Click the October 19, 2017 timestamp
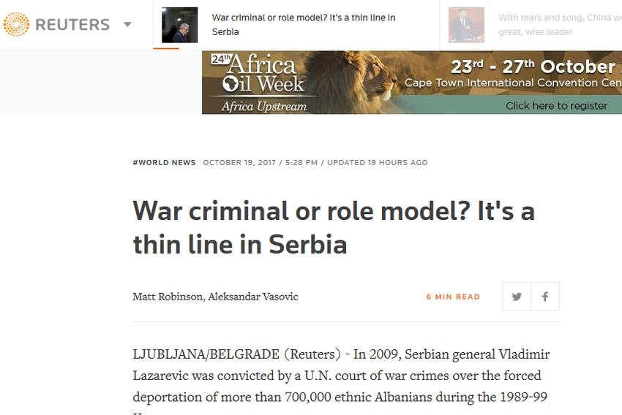 click(239, 163)
